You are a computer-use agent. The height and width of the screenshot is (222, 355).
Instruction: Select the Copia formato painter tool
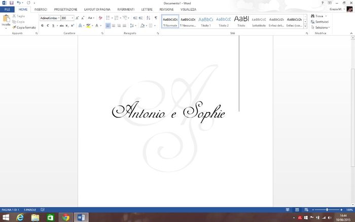25,27
